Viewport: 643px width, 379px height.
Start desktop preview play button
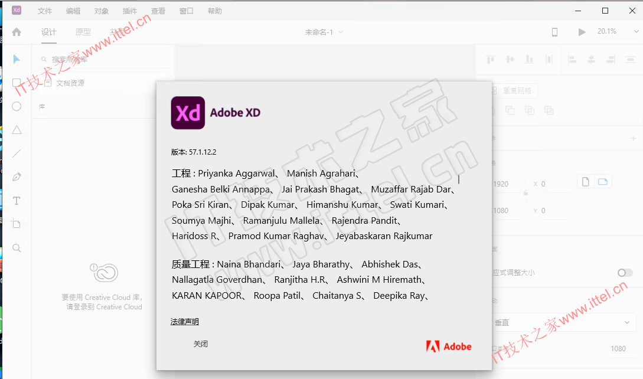pyautogui.click(x=582, y=32)
